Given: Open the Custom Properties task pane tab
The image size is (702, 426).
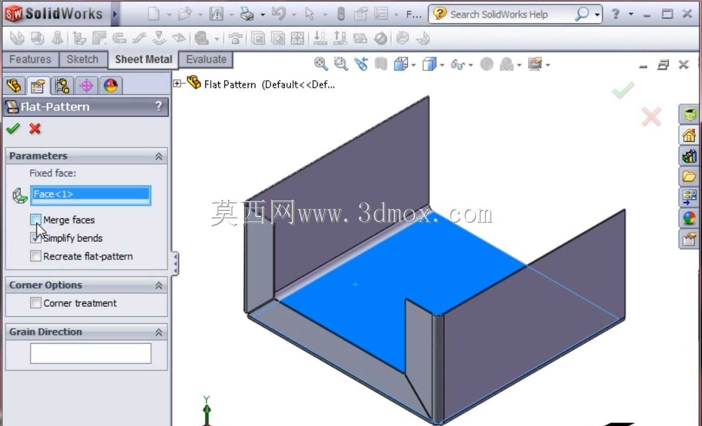Looking at the screenshot, I should tap(690, 239).
